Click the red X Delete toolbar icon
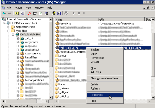The height and width of the screenshot is (108, 155). 29,13
